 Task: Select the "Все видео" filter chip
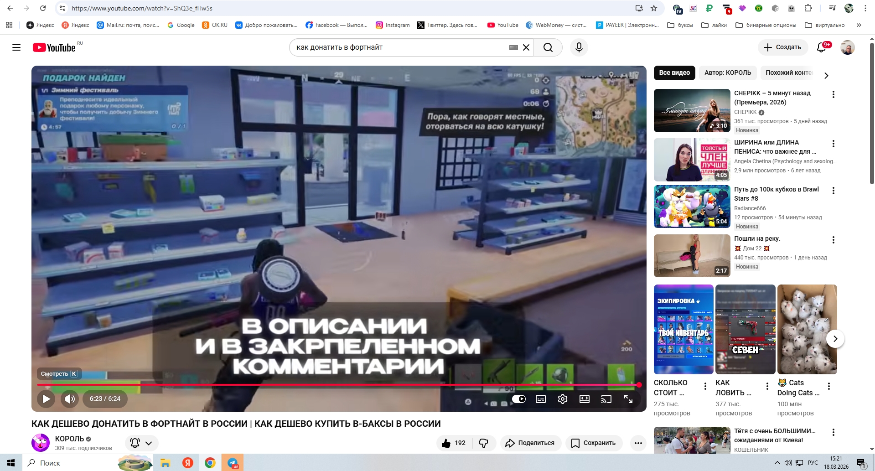point(674,73)
